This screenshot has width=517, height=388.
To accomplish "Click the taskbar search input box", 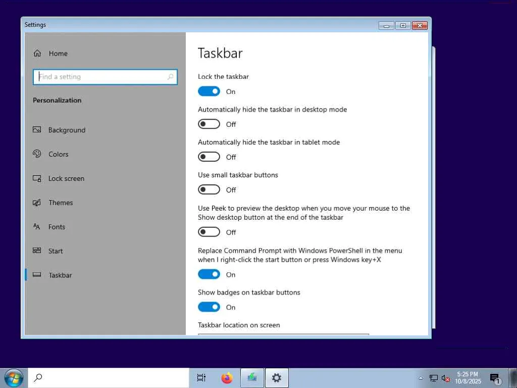I will click(x=109, y=378).
